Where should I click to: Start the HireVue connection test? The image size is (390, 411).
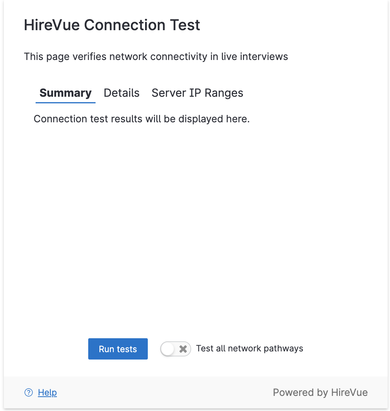pyautogui.click(x=118, y=349)
